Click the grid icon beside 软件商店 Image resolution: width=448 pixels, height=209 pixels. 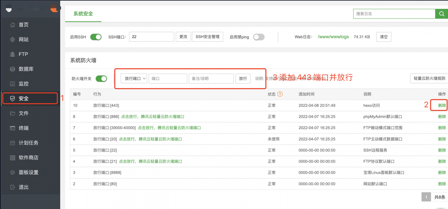(13, 158)
